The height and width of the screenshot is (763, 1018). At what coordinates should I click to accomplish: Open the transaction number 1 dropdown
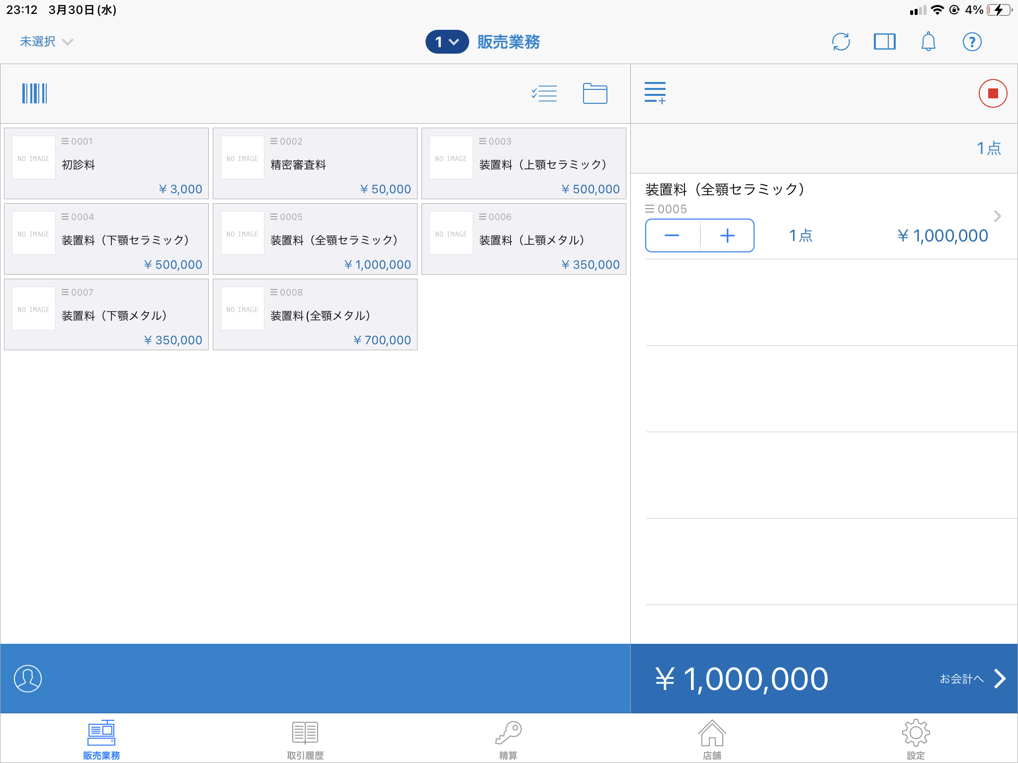[x=447, y=42]
